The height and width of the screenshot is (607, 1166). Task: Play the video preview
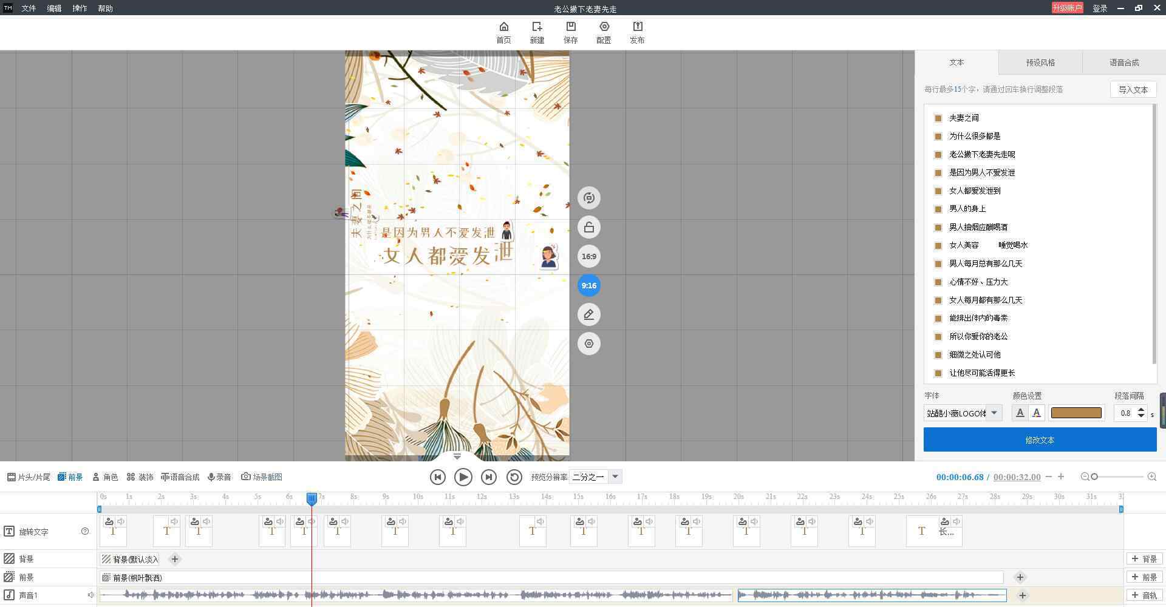click(463, 477)
